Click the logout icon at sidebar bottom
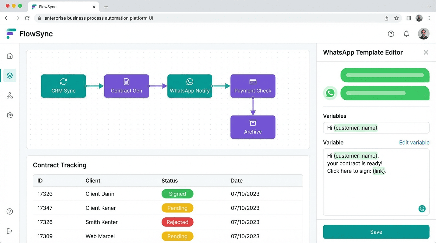 10,231
